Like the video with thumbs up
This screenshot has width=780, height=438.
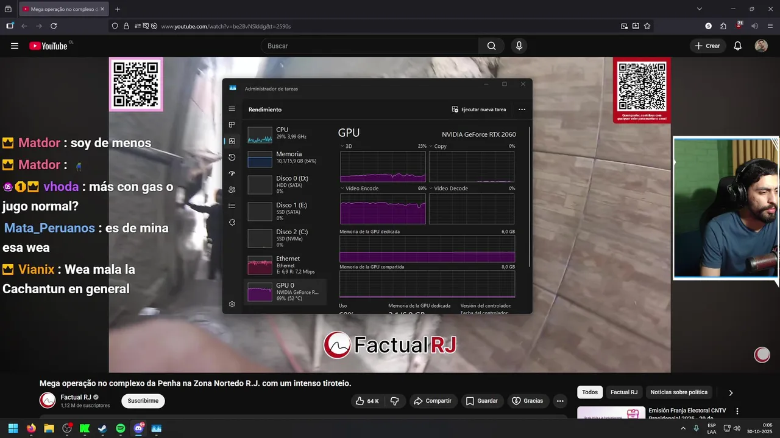[367, 401]
